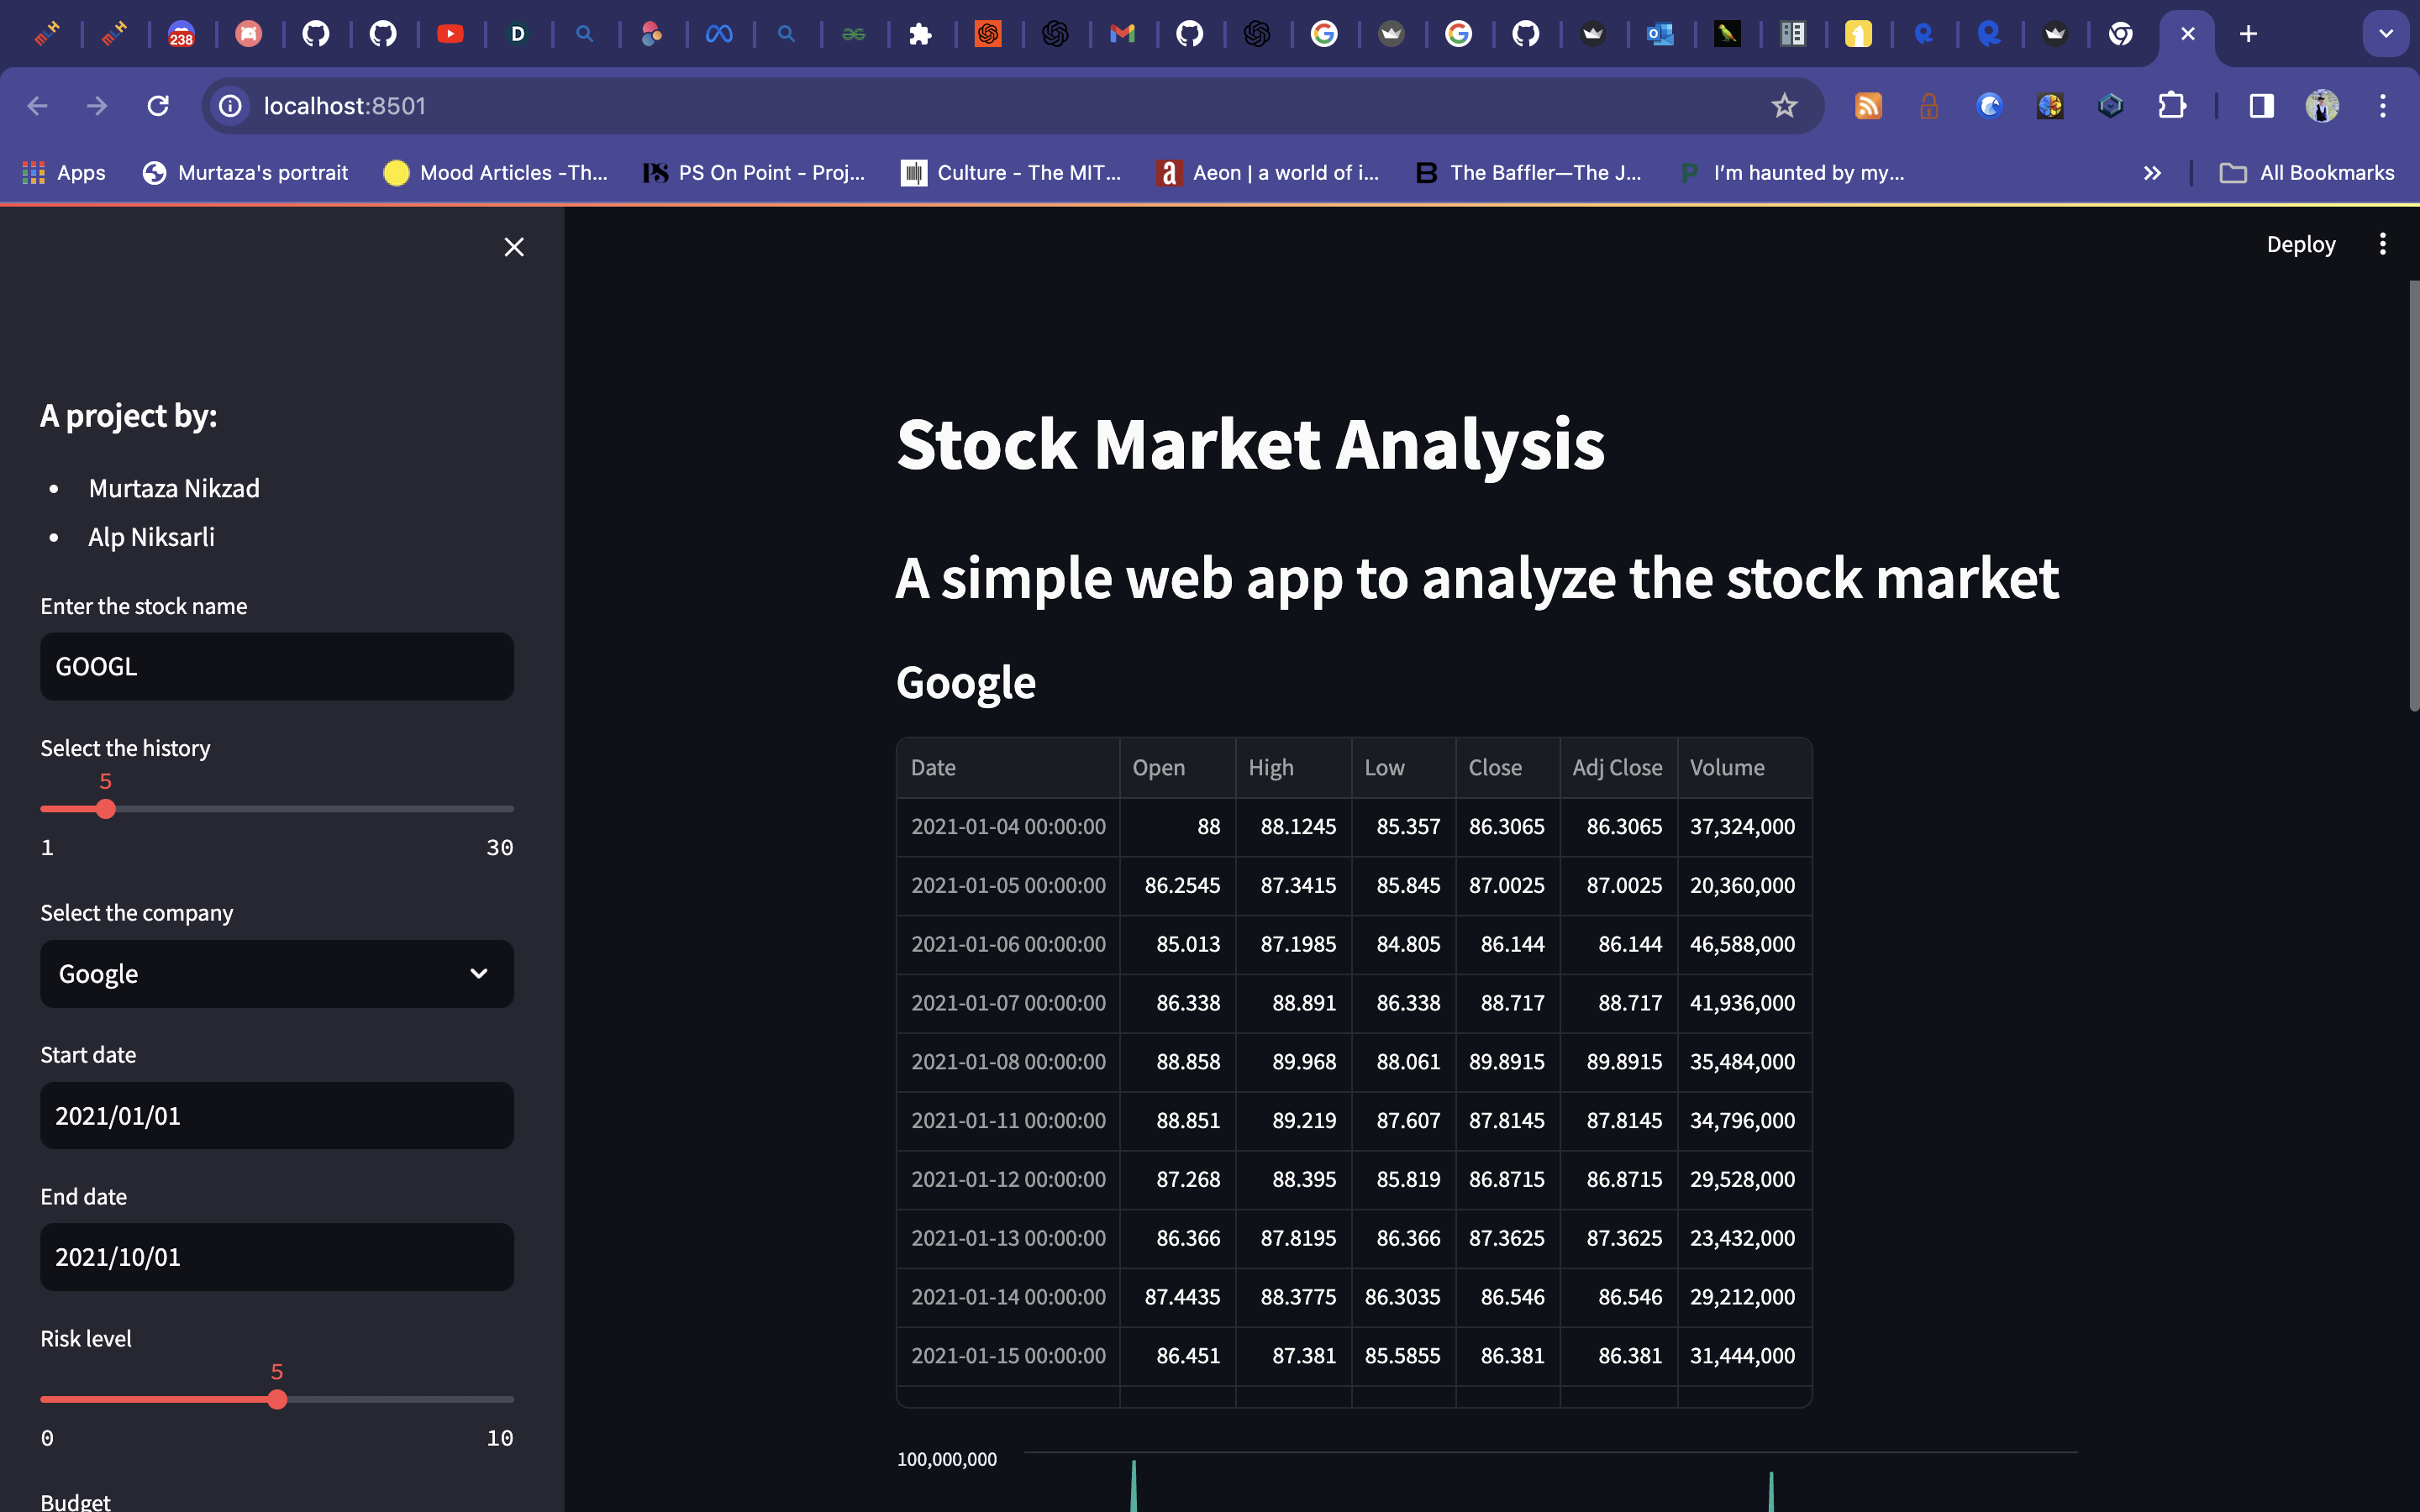This screenshot has height=1512, width=2420.
Task: Switch to the Gmail browser tab
Action: (1122, 34)
